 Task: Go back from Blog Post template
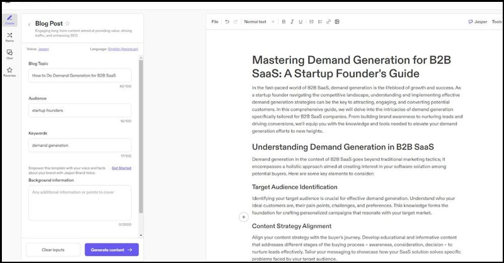pyautogui.click(x=29, y=25)
